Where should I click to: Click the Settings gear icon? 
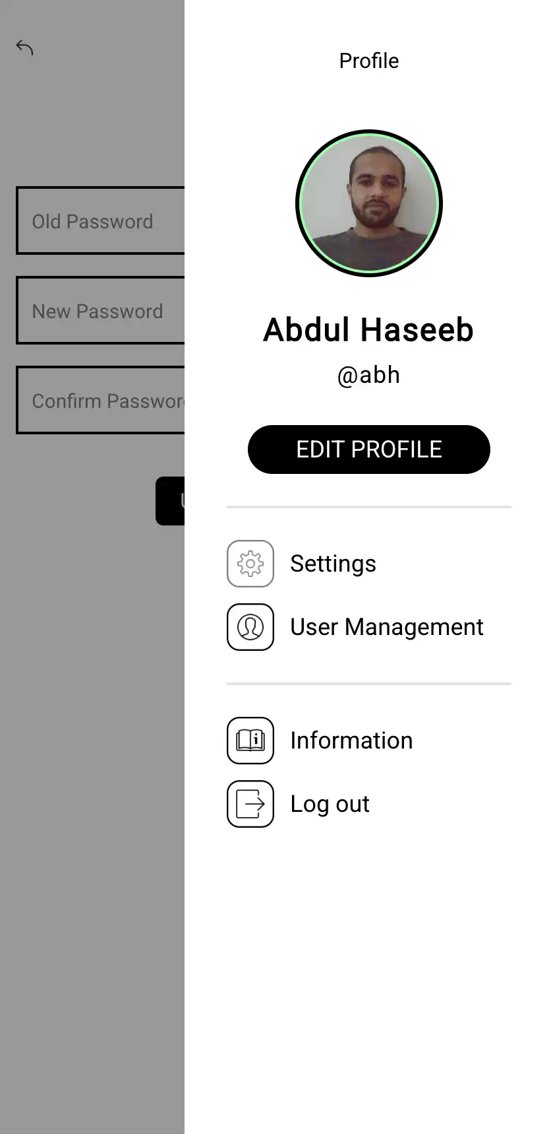click(x=250, y=564)
